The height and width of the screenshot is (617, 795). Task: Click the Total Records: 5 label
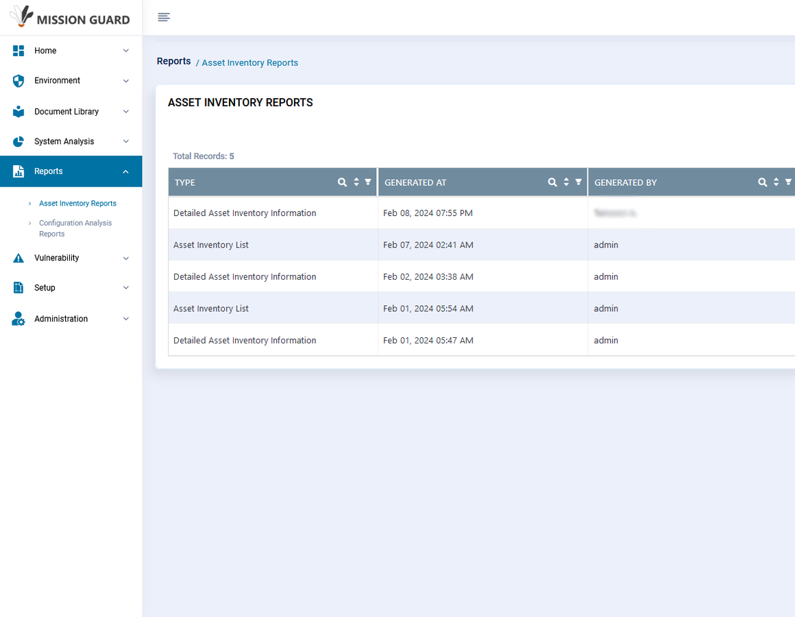(x=204, y=156)
